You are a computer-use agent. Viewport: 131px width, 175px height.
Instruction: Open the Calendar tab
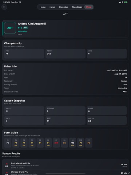pyautogui.click(x=64, y=7)
